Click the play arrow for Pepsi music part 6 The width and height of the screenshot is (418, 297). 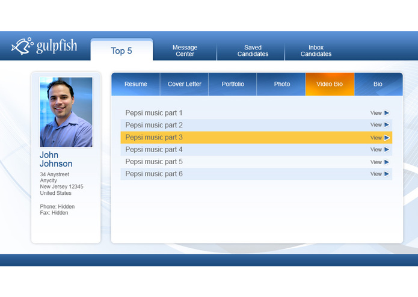387,174
